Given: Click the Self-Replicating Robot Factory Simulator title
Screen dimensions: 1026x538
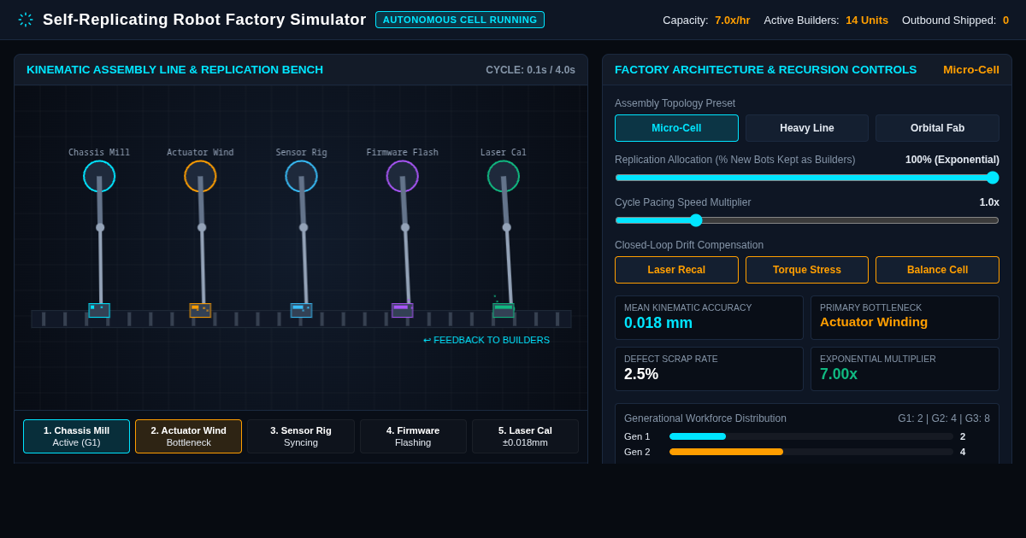Looking at the screenshot, I should pos(204,20).
